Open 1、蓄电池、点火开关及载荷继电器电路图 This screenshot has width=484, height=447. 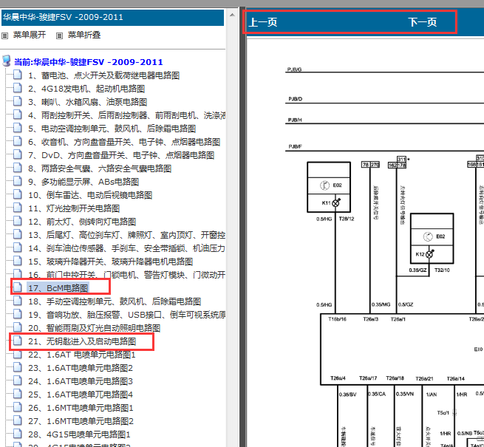coord(103,75)
